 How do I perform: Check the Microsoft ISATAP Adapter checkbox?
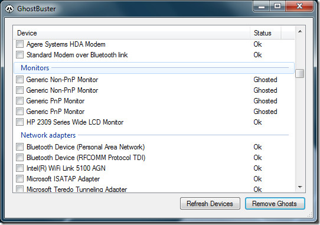coord(20,179)
